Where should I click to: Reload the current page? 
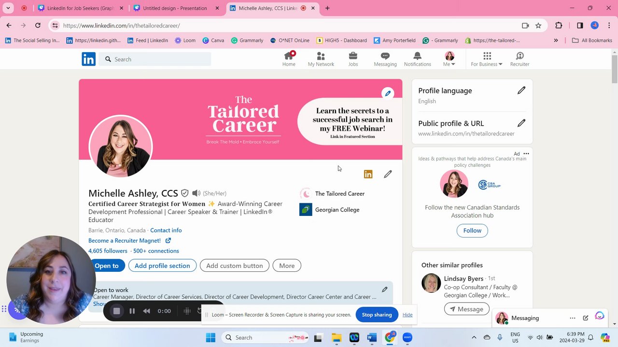38,26
